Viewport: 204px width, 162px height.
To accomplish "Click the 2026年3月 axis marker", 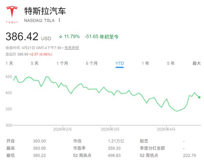I will (110, 129).
